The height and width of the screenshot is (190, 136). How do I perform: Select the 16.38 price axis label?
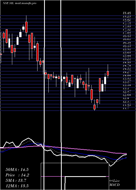pos(127,43)
